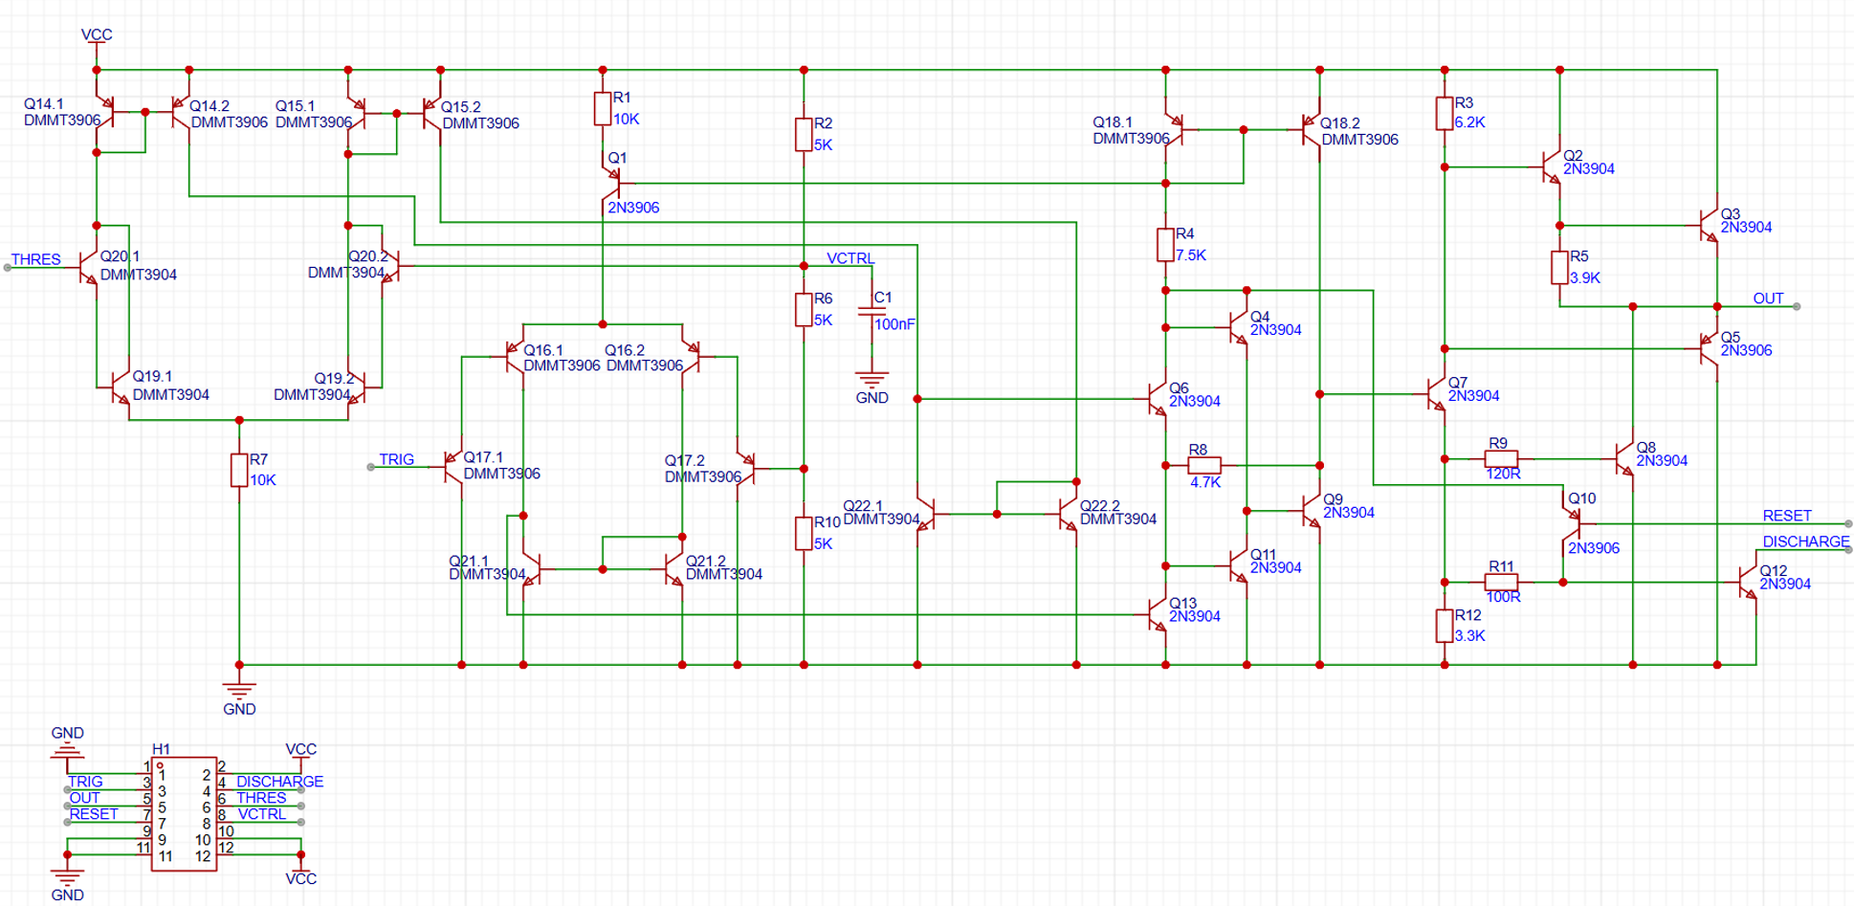Image resolution: width=1854 pixels, height=906 pixels.
Task: Select the R11 100R resistor symbol
Action: [1501, 582]
